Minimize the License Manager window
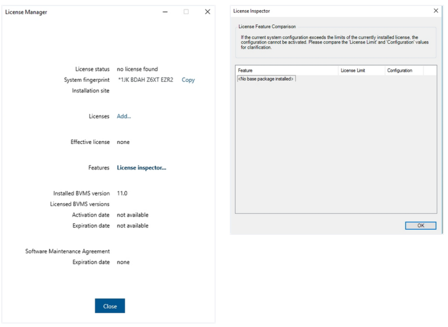The height and width of the screenshot is (327, 448). click(165, 12)
